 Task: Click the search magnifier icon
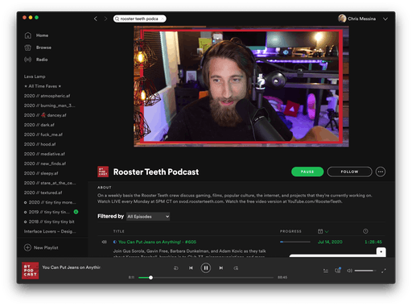(117, 19)
